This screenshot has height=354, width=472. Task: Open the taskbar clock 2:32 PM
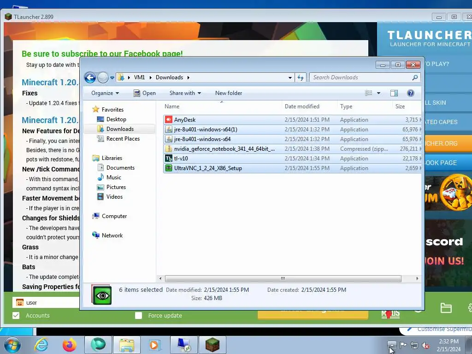(448, 345)
